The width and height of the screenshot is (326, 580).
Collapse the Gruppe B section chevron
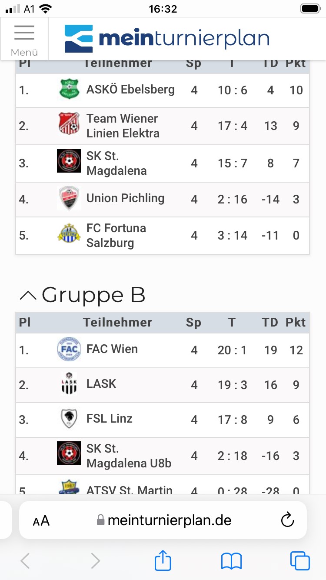(28, 296)
